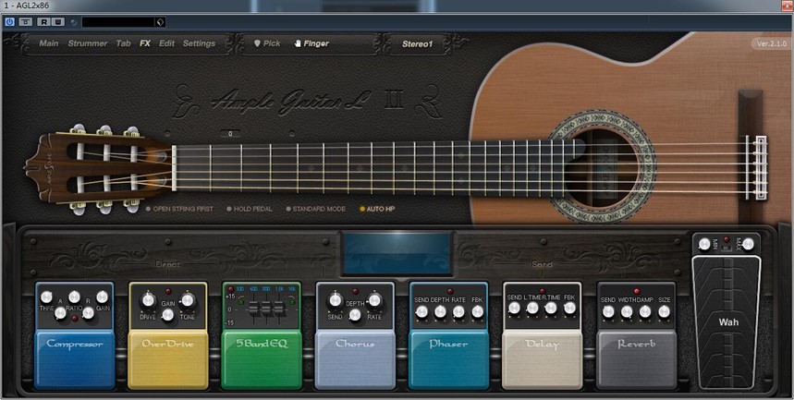This screenshot has height=400, width=794.
Task: Click the Chorus RATE knob
Action: (374, 300)
